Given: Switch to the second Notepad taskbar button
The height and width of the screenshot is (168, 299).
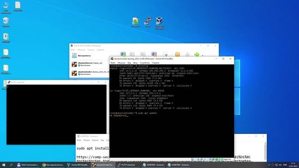Looking at the screenshot, I should tap(178, 165).
